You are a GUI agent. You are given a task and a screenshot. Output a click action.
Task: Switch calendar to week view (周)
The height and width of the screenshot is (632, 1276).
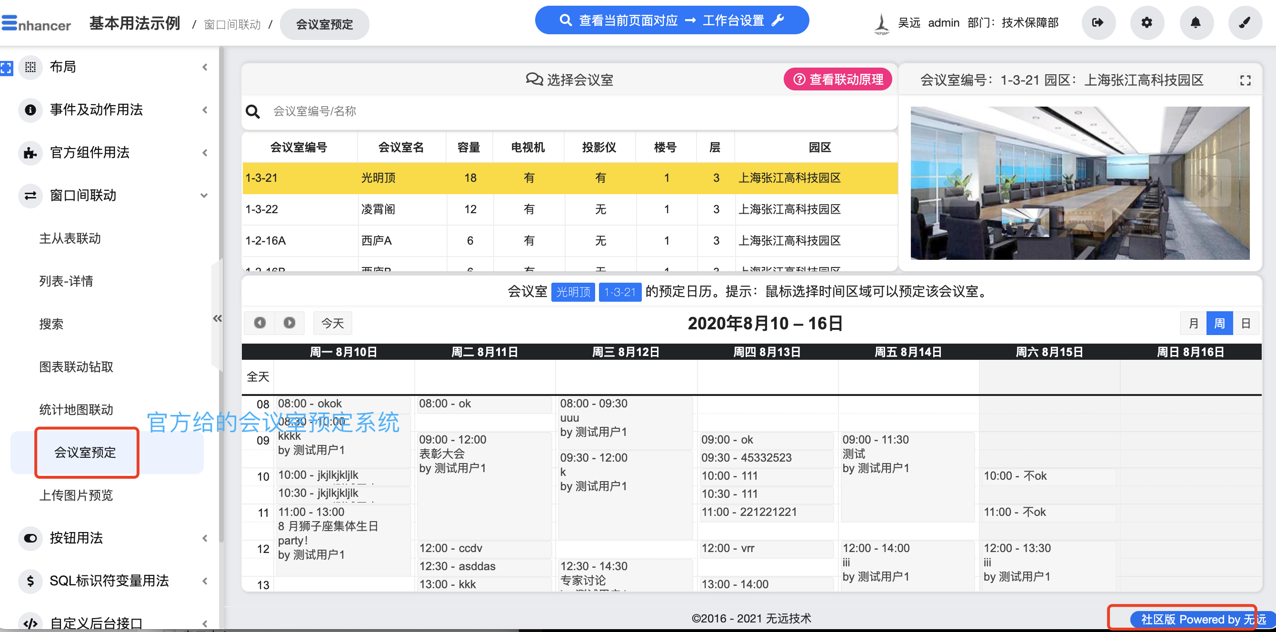click(x=1219, y=324)
